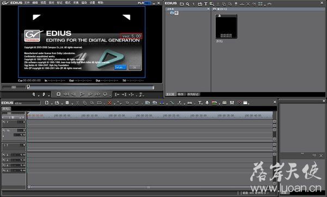The width and height of the screenshot is (327, 197).
Task: Open dropdown arrow beside Set Out icon
Action: coord(49,96)
